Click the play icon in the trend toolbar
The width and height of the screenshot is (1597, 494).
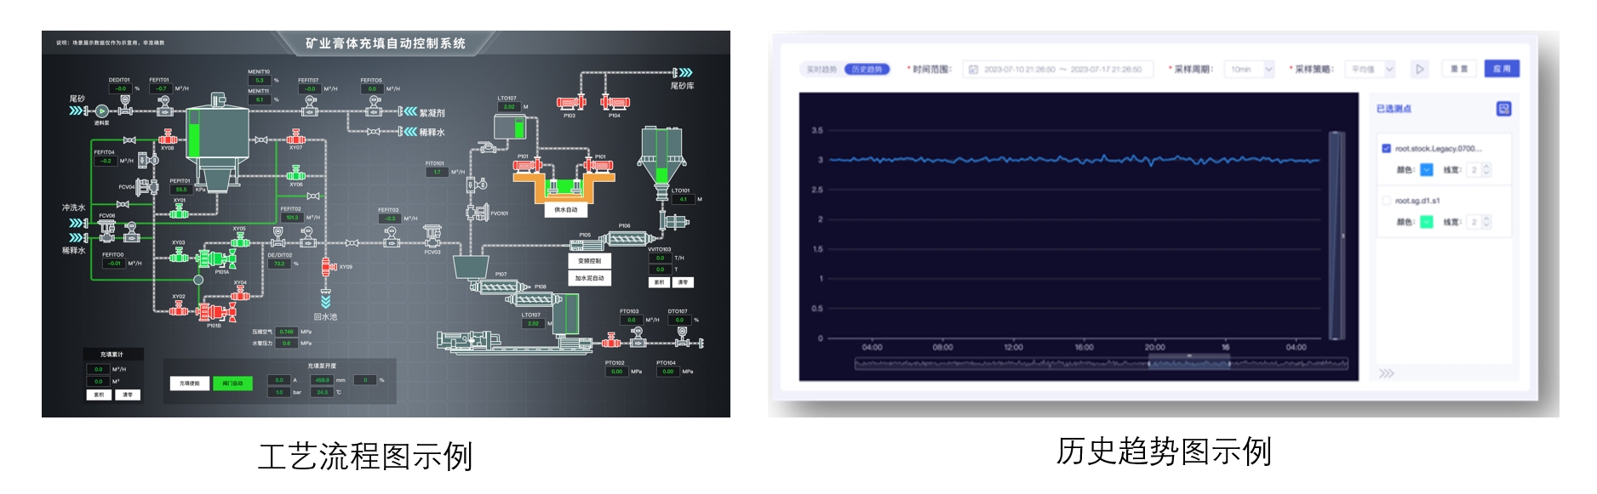coord(1419,69)
